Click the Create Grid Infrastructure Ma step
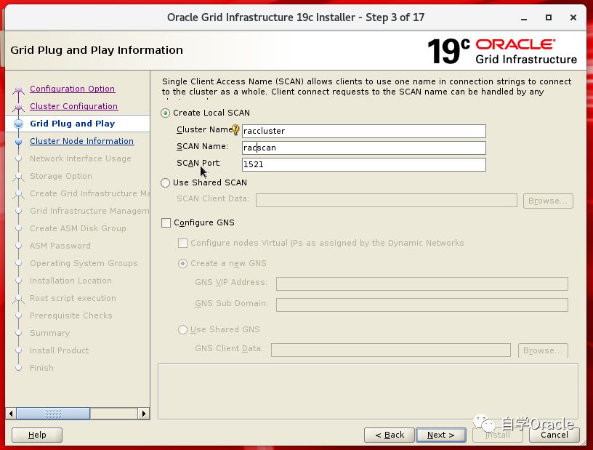Image resolution: width=593 pixels, height=450 pixels. tap(89, 193)
